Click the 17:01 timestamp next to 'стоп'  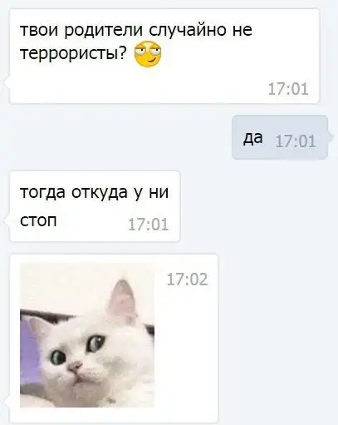[x=149, y=225]
